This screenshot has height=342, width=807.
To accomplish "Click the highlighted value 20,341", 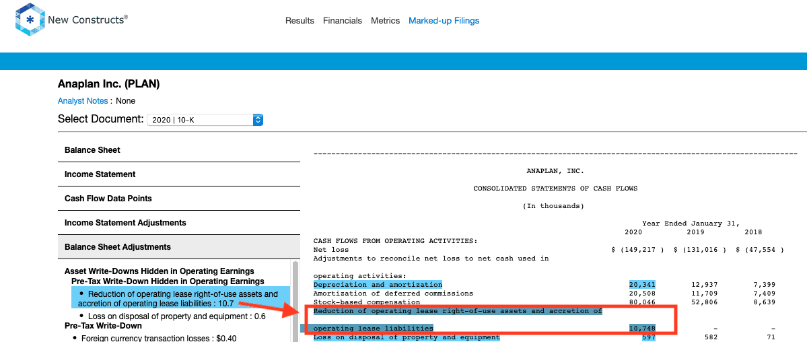I will point(642,284).
